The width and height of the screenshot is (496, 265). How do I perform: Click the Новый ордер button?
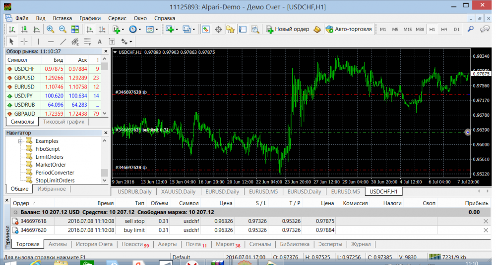pos(288,29)
